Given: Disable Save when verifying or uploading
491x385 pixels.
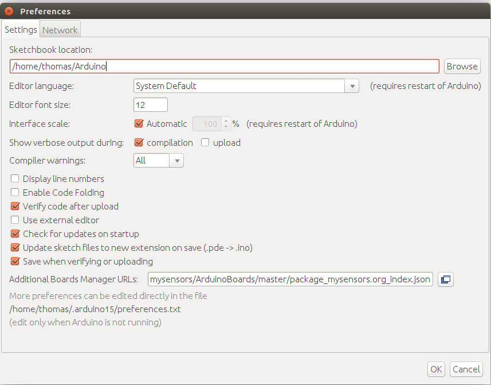Looking at the screenshot, I should pyautogui.click(x=14, y=261).
